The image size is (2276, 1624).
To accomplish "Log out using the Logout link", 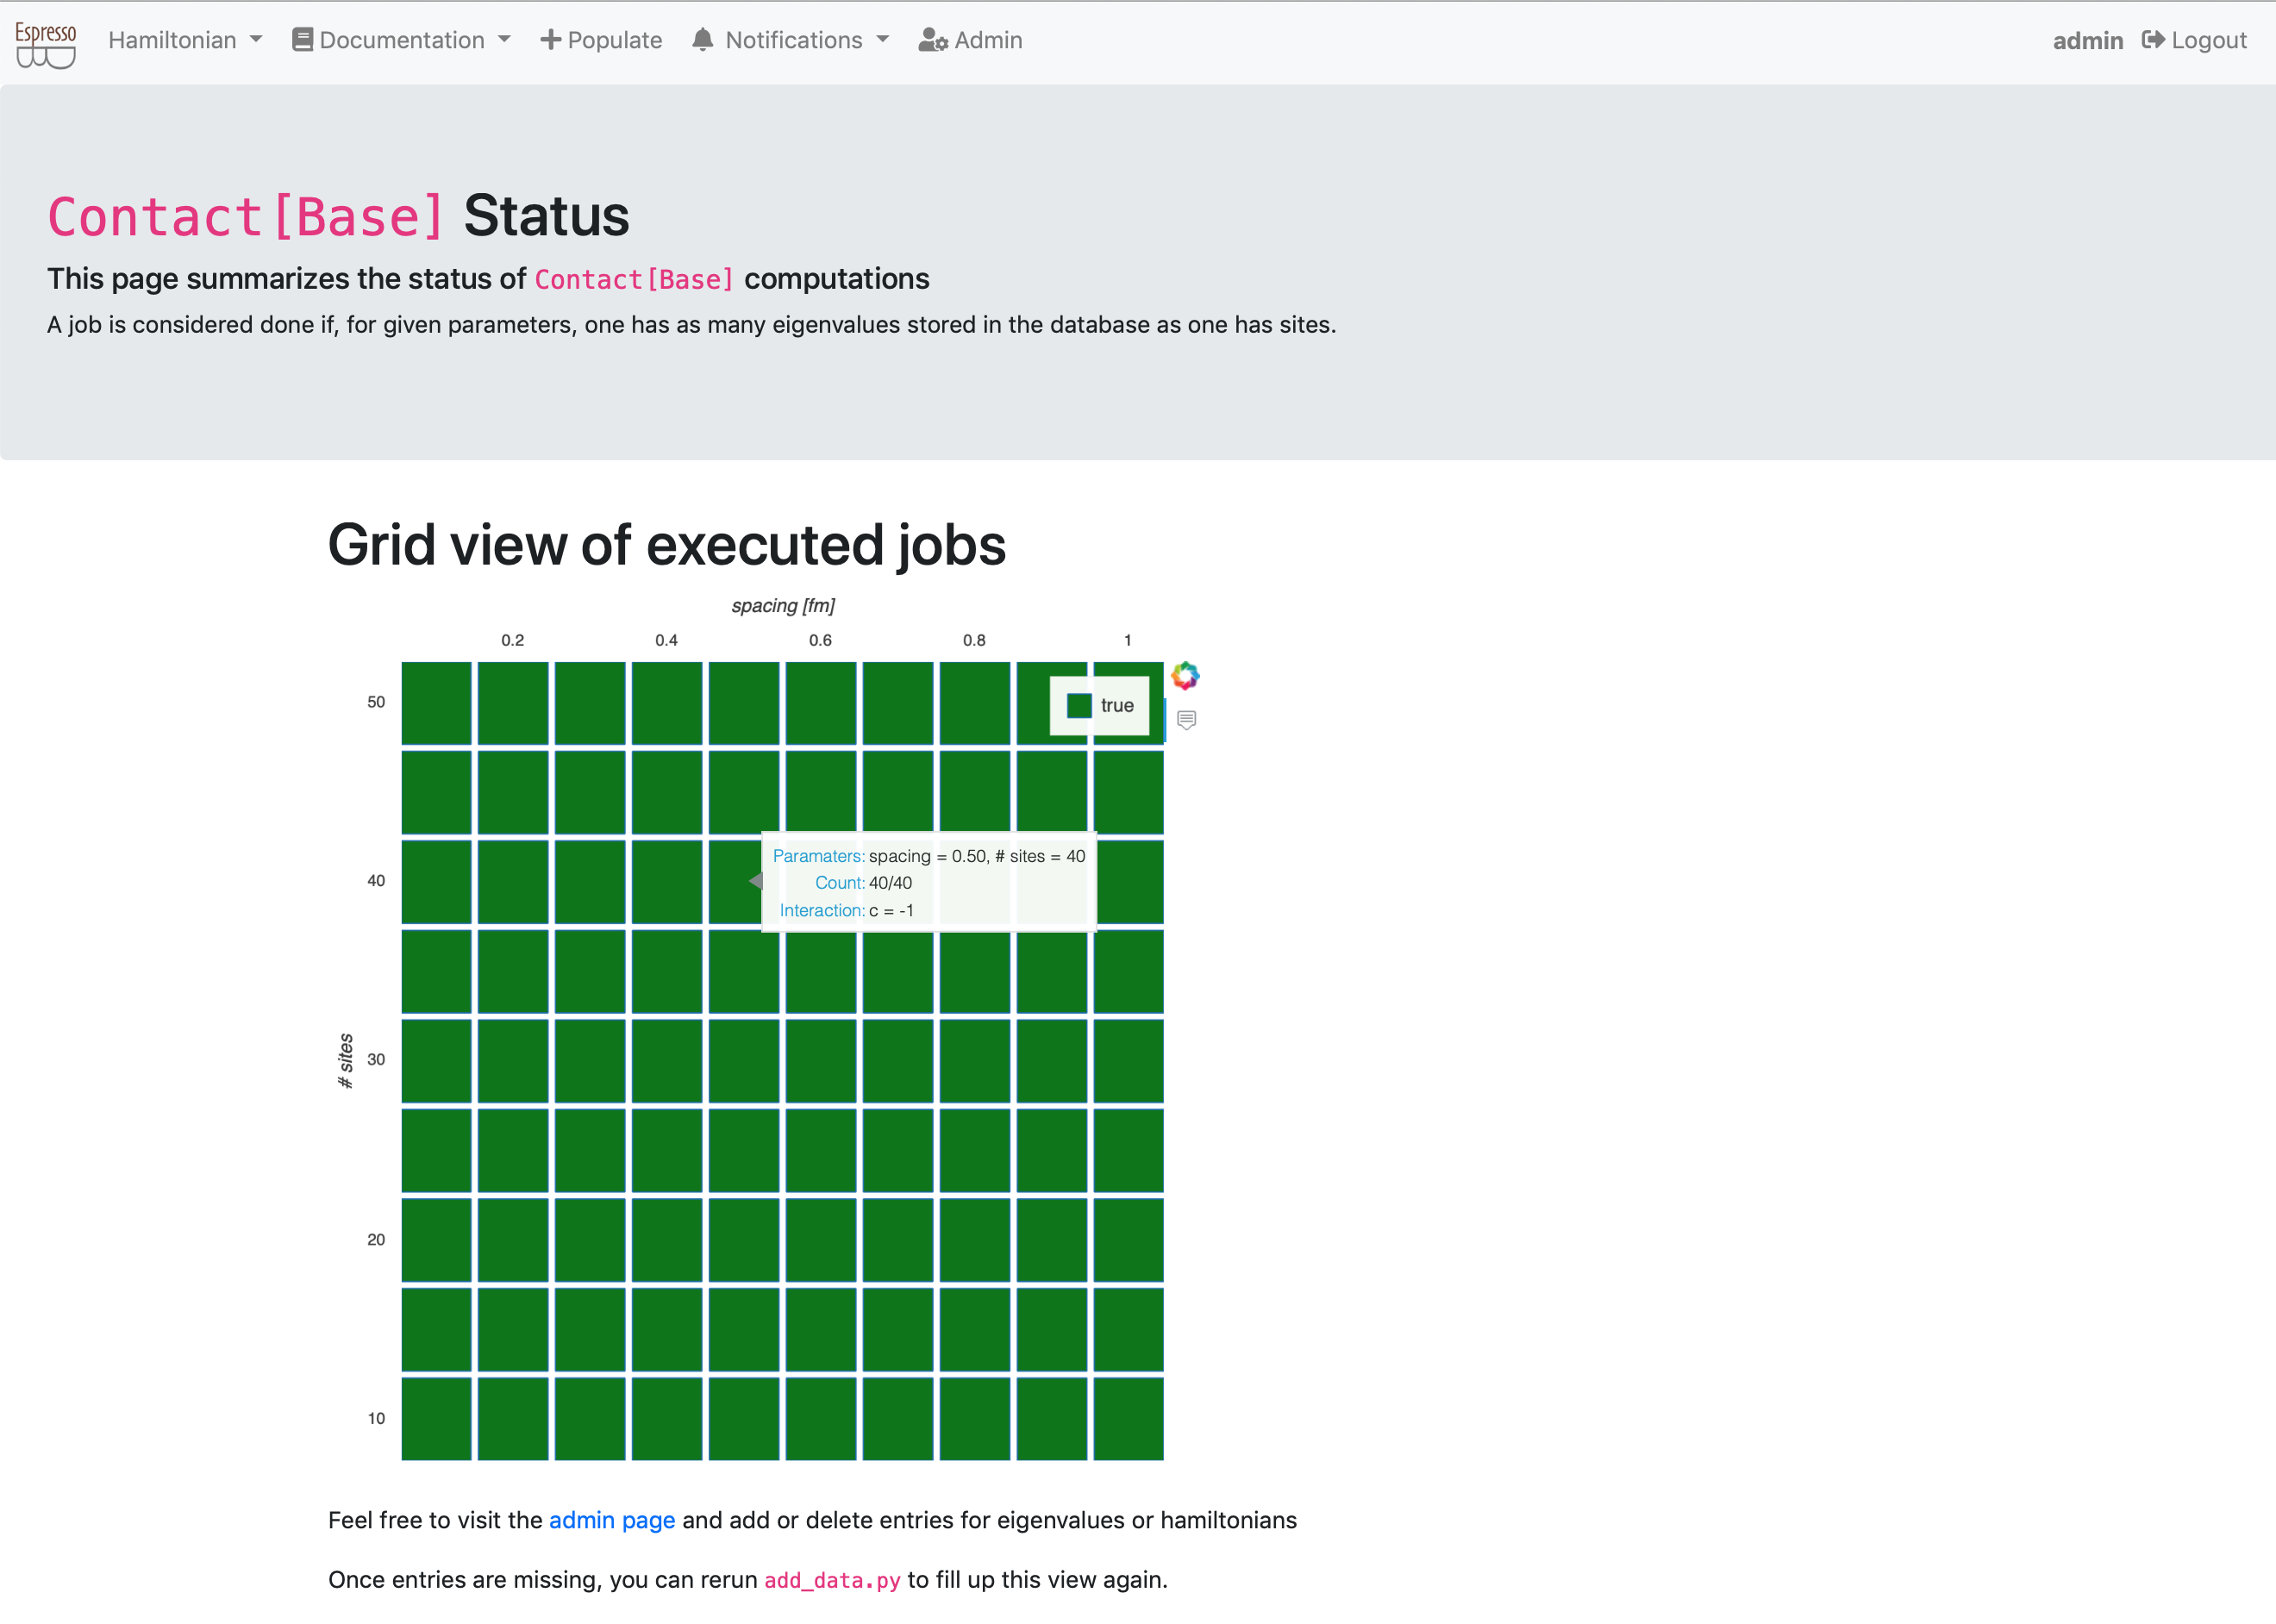I will tap(2194, 40).
